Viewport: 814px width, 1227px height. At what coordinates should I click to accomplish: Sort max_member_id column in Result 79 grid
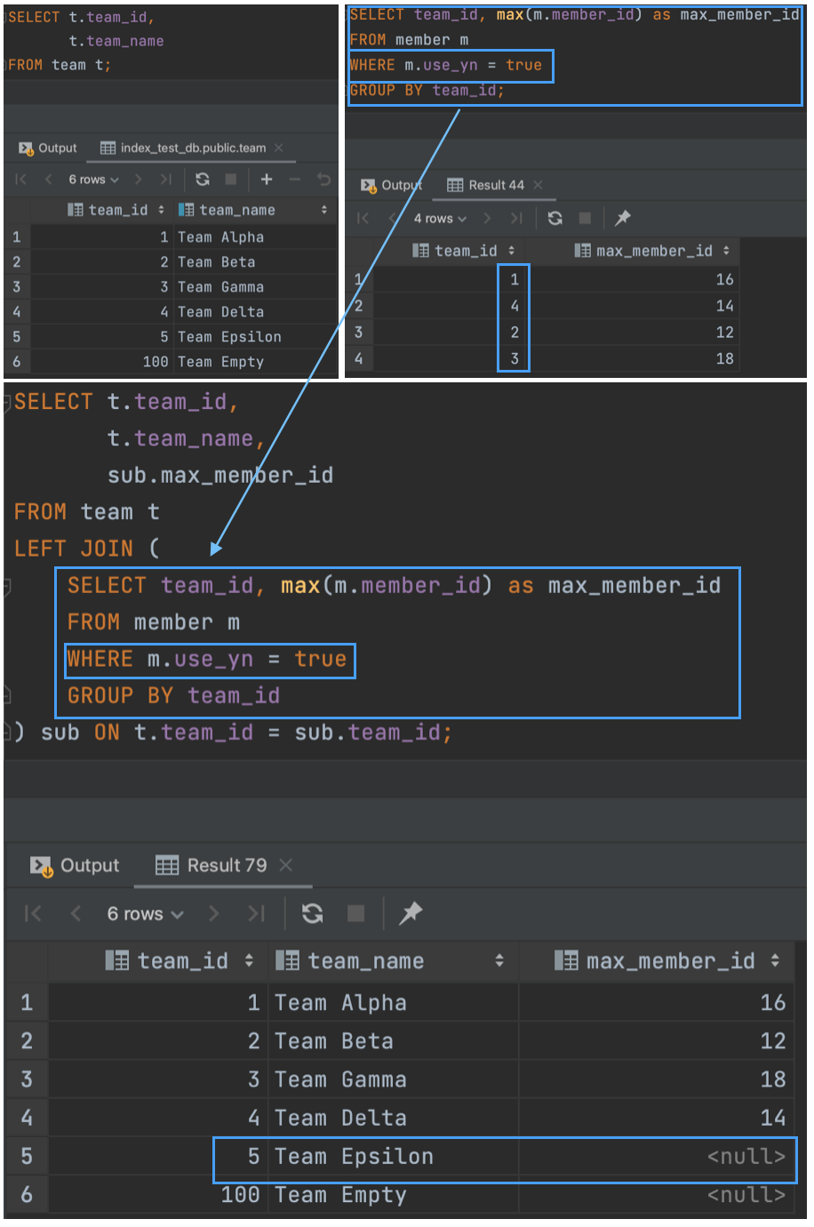[775, 961]
